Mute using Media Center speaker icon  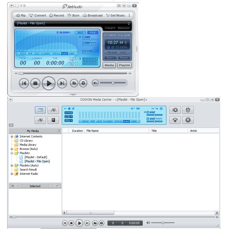pos(148,223)
